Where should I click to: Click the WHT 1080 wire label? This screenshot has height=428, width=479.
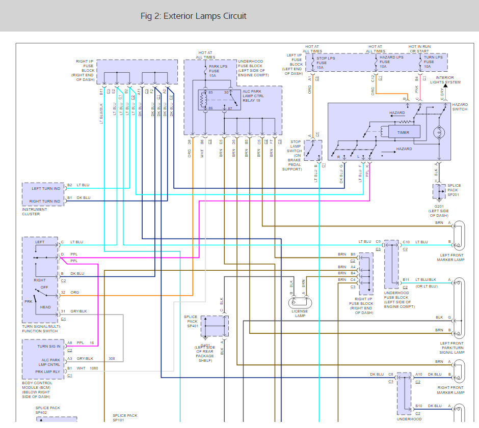pyautogui.click(x=87, y=368)
